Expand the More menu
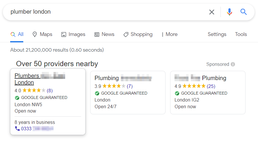 170,34
